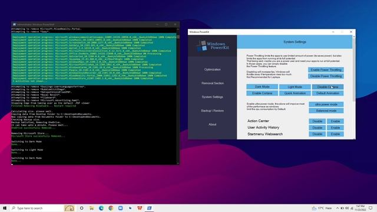
Task: Click the taskbar clock and date
Action: tap(361, 208)
